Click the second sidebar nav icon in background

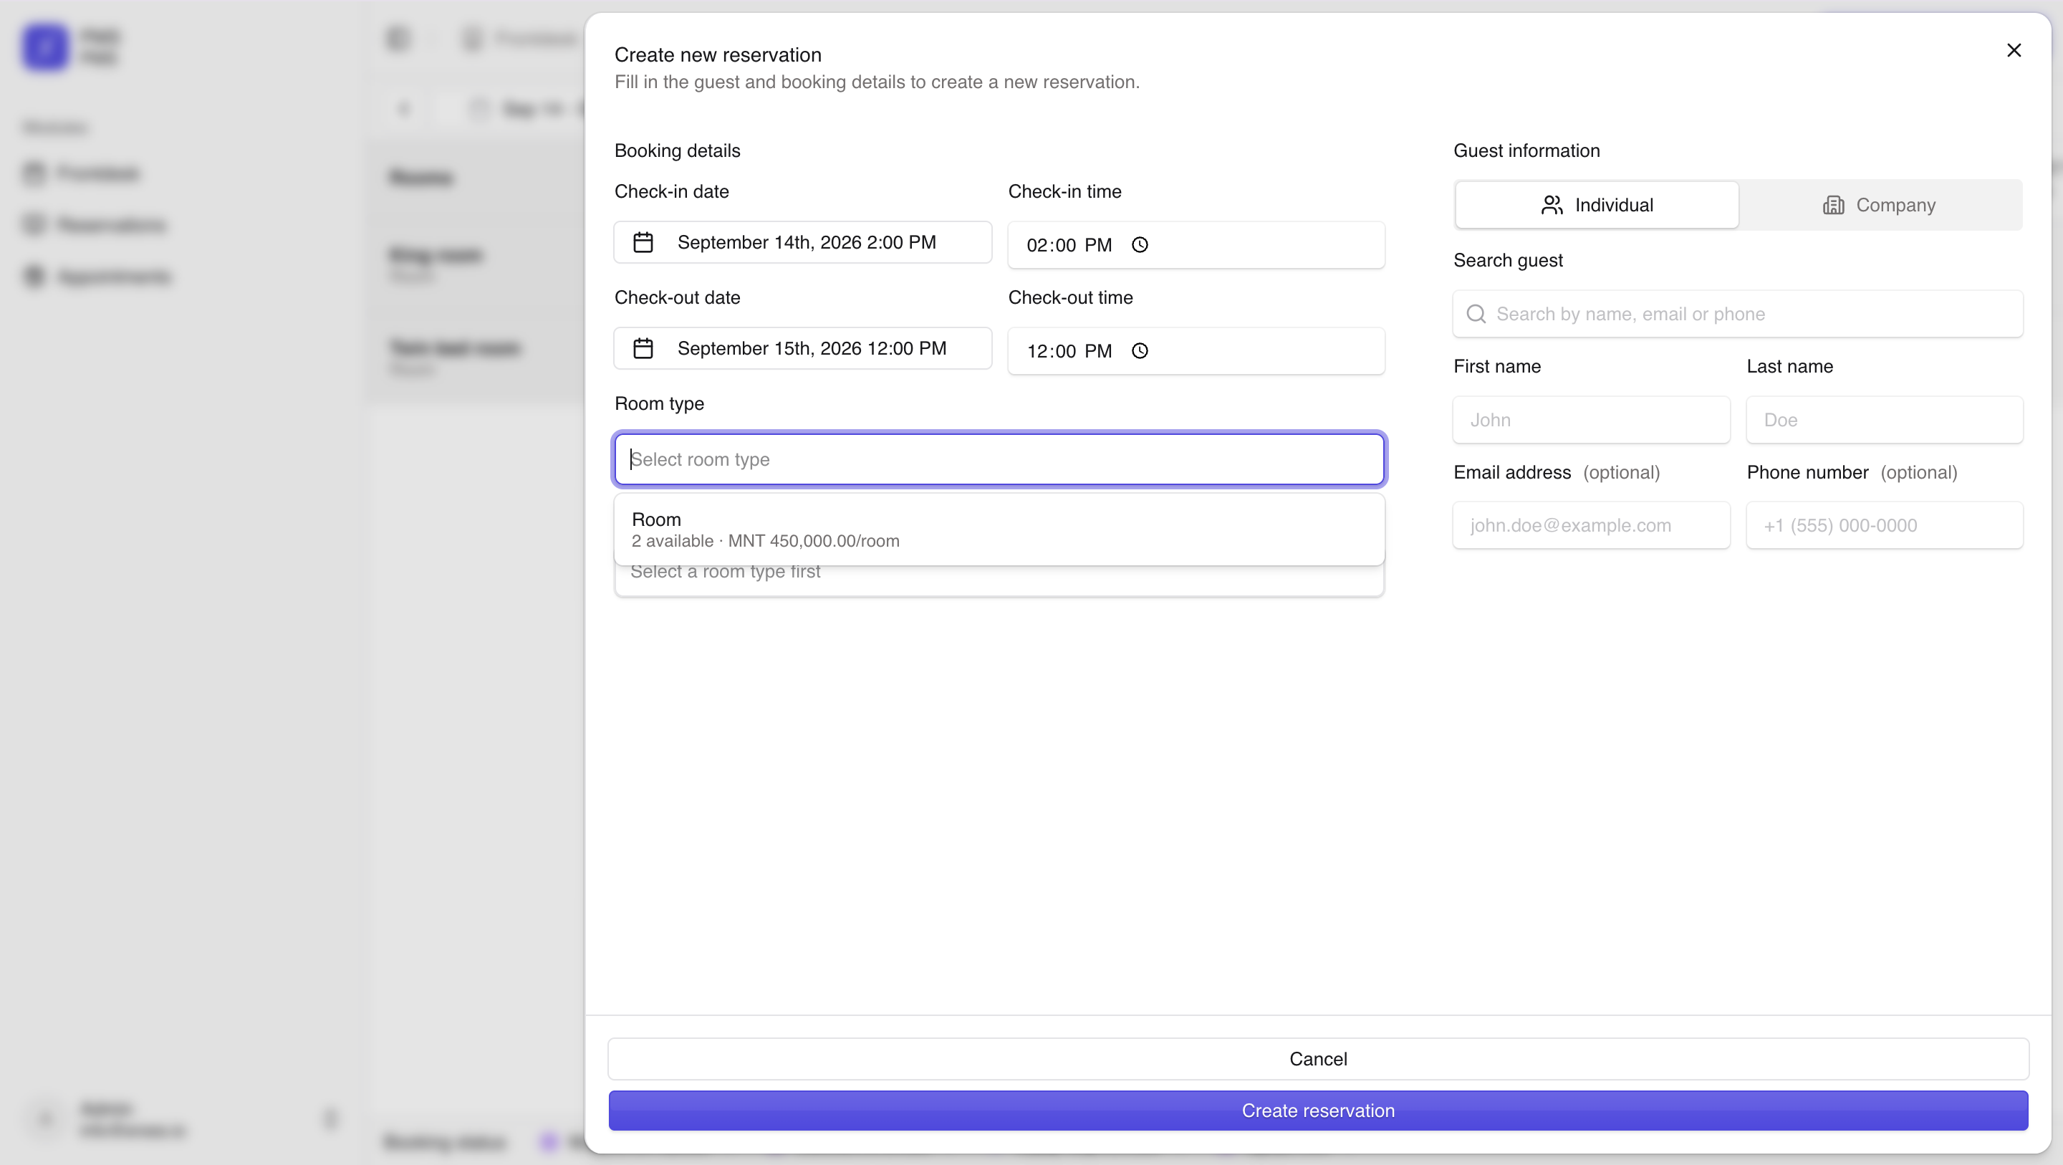(x=34, y=224)
